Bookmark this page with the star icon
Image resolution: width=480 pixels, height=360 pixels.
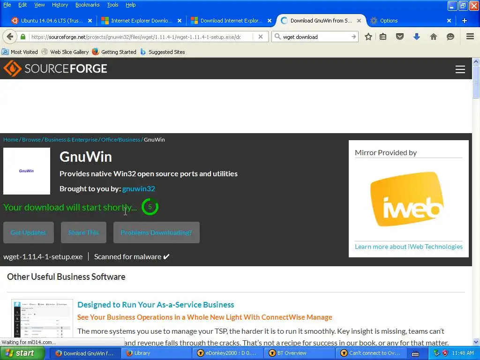pos(368,37)
